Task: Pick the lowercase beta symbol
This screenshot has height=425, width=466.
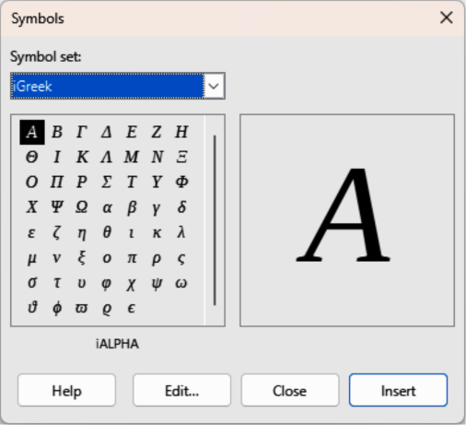Action: [x=132, y=207]
